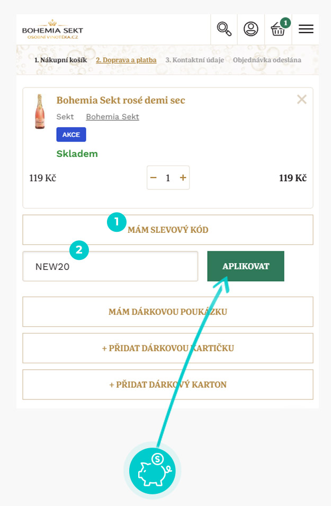331x506 pixels.
Task: Select step '1. Nákupní košík'
Action: pos(60,60)
